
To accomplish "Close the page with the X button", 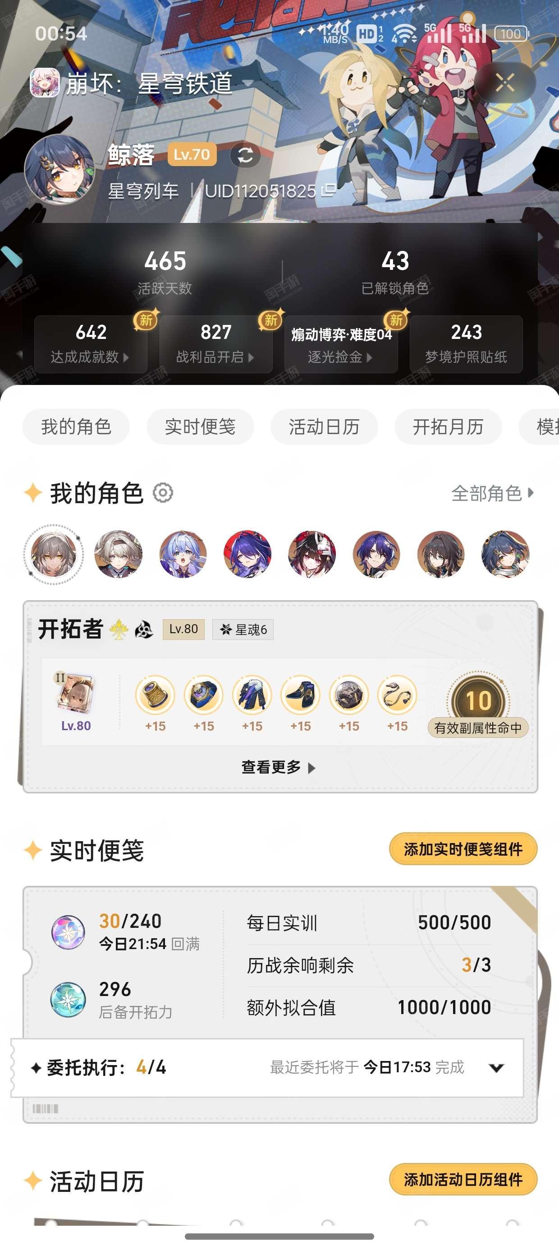I will (x=504, y=83).
